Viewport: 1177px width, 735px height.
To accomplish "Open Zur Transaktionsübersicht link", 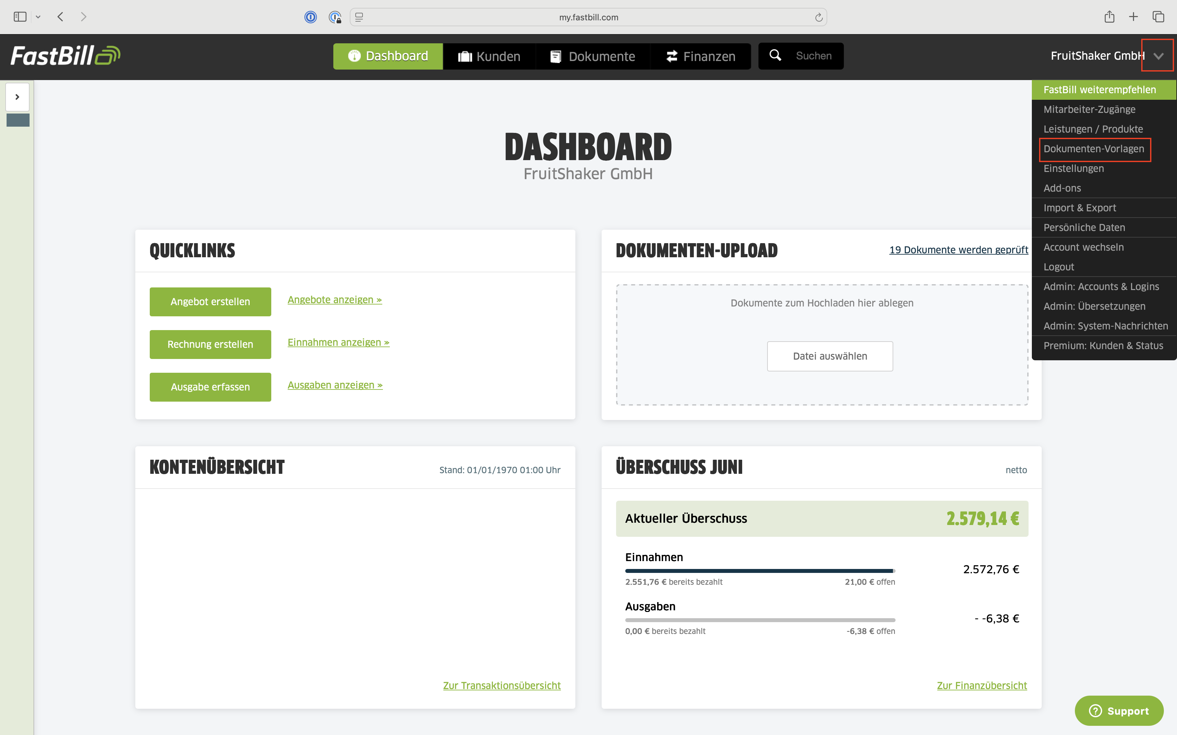I will click(502, 686).
